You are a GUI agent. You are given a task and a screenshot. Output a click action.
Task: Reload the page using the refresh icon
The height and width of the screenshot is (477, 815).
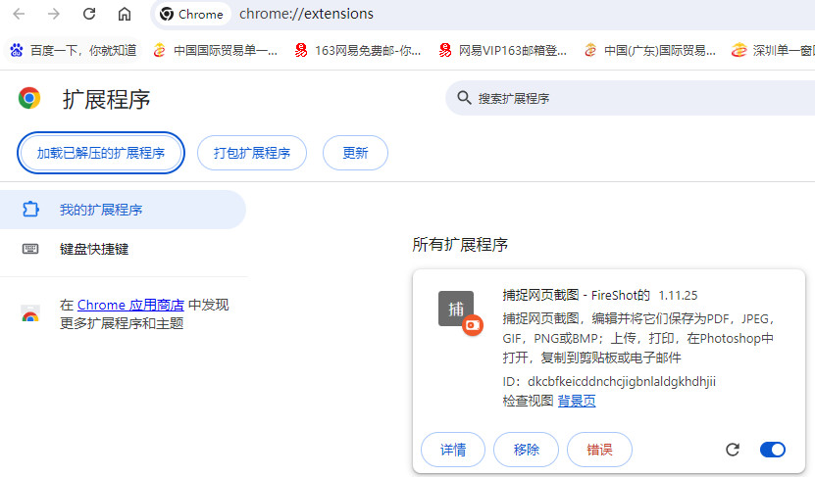89,14
